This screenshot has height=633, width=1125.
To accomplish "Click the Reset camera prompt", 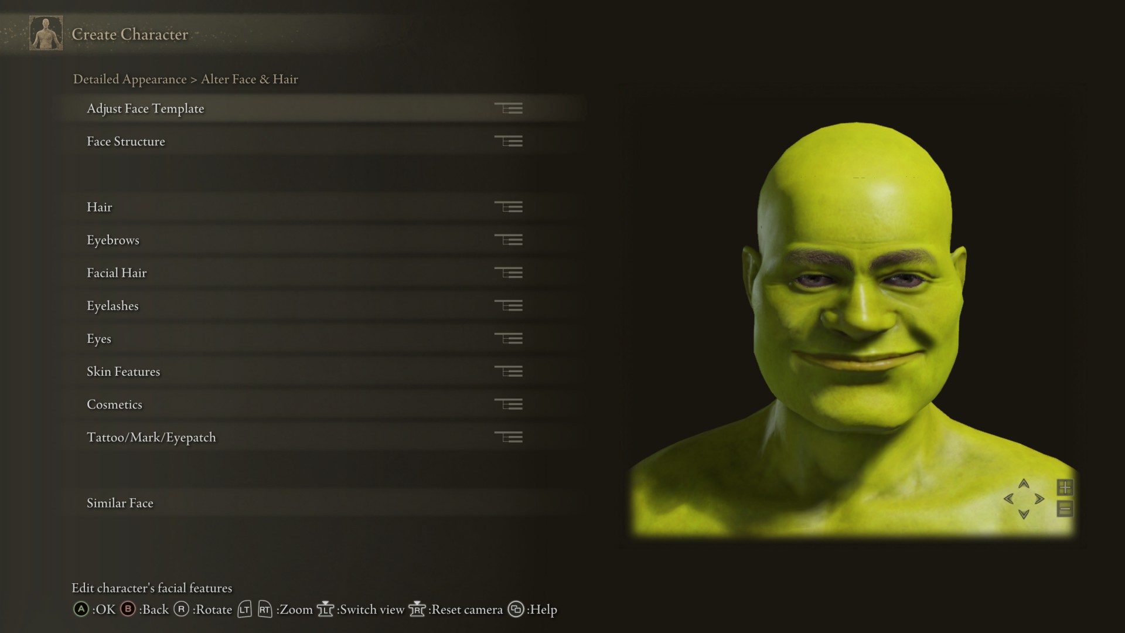I will click(x=456, y=610).
